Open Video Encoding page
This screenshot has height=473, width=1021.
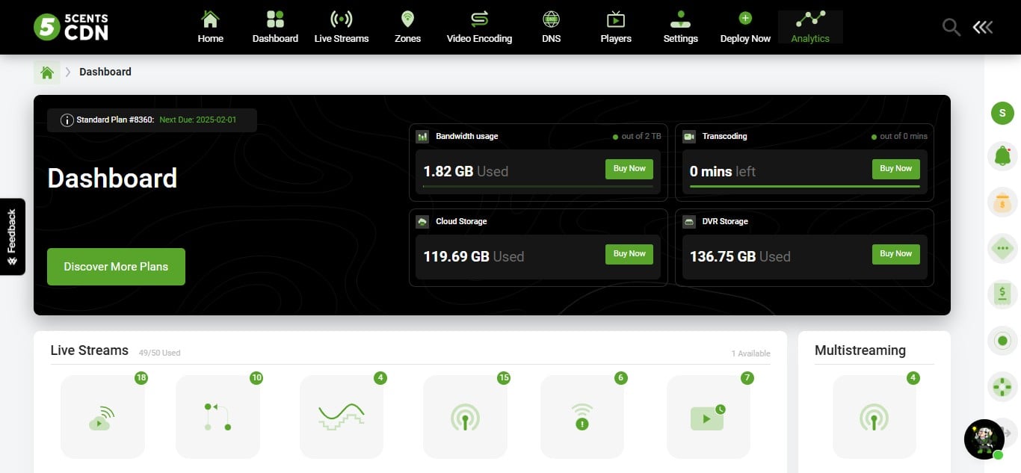pos(479,27)
